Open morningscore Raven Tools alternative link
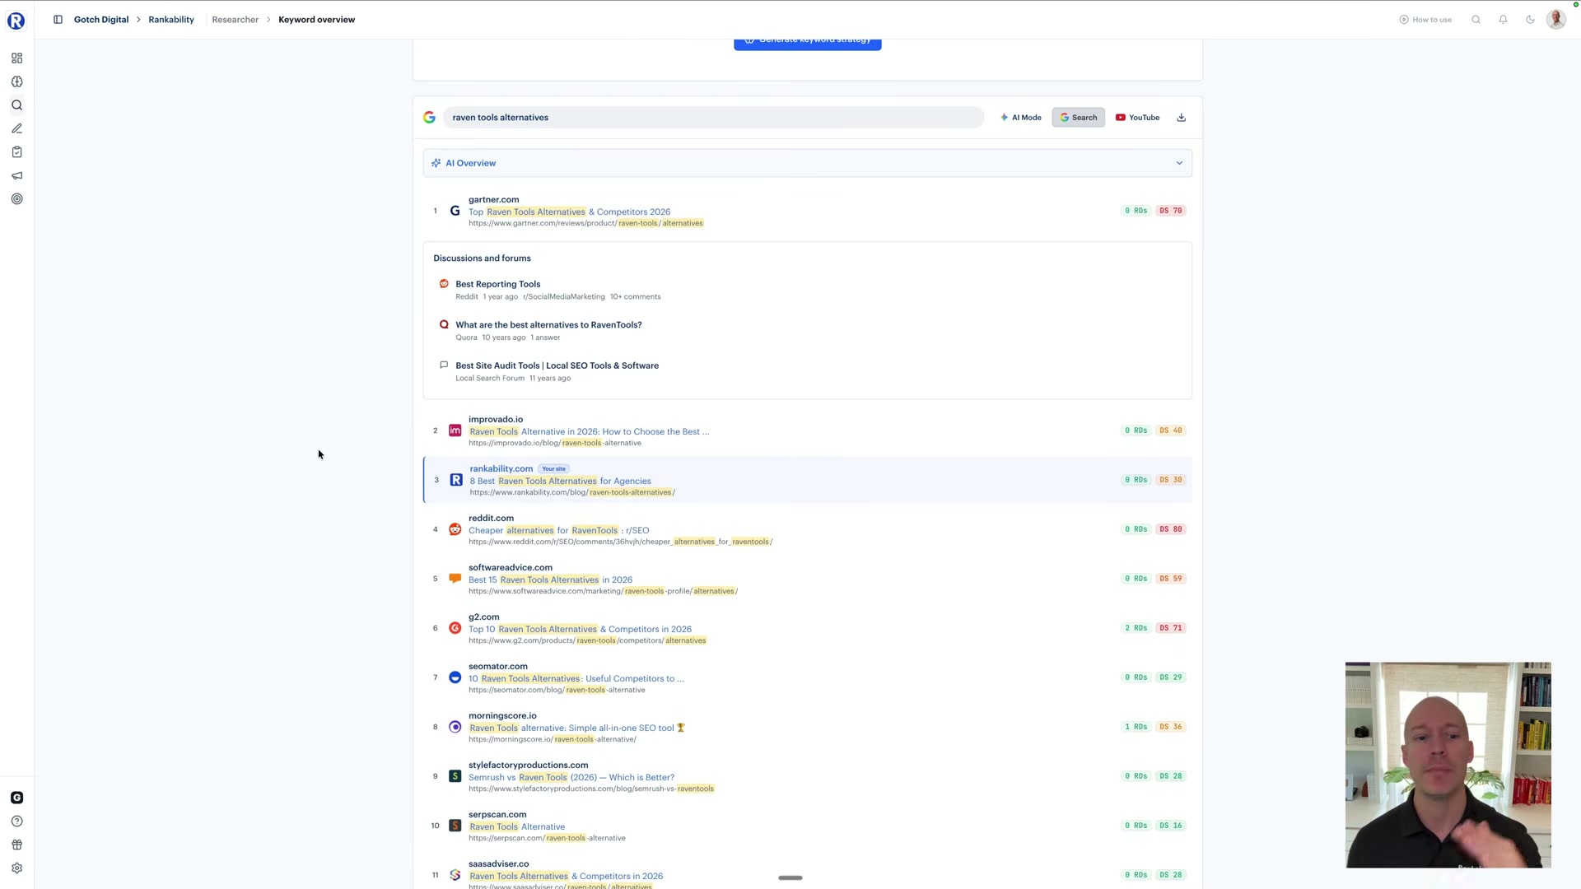Viewport: 1581px width, 889px height. tap(576, 728)
